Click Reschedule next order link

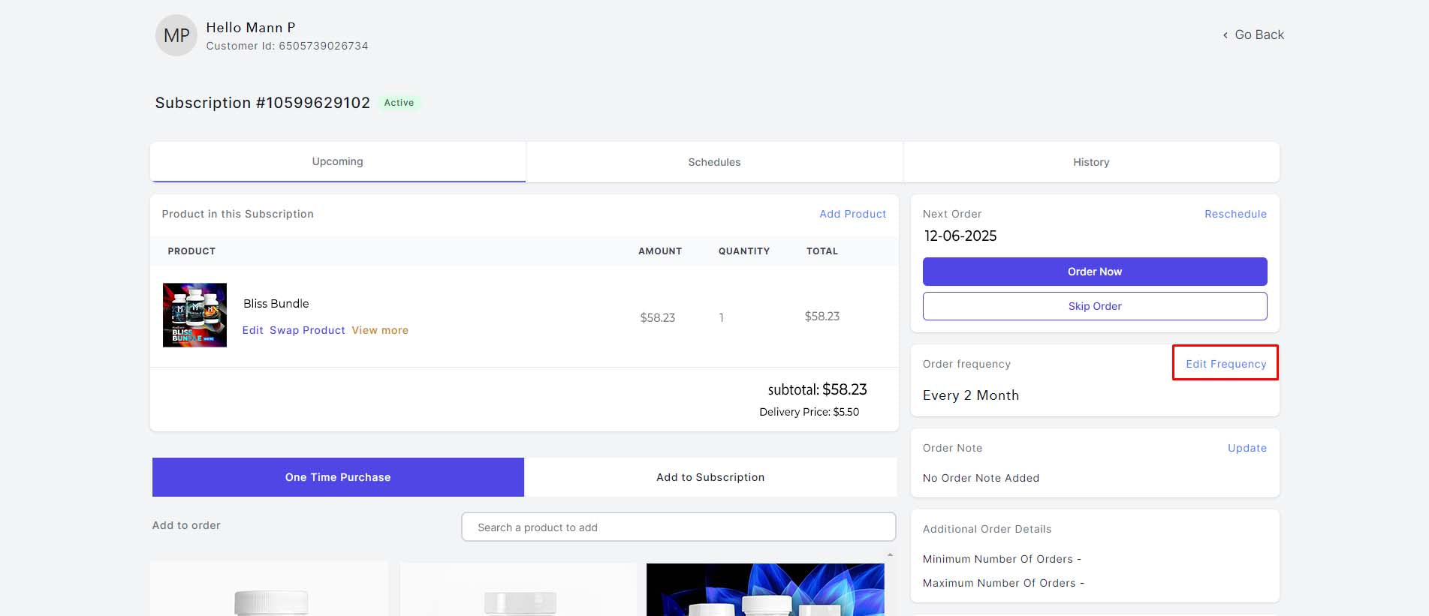point(1235,214)
